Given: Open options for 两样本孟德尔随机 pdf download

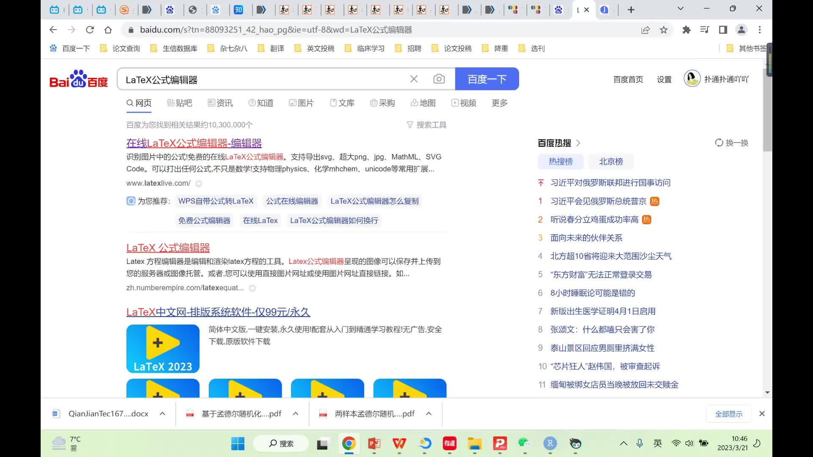Looking at the screenshot, I should [429, 414].
